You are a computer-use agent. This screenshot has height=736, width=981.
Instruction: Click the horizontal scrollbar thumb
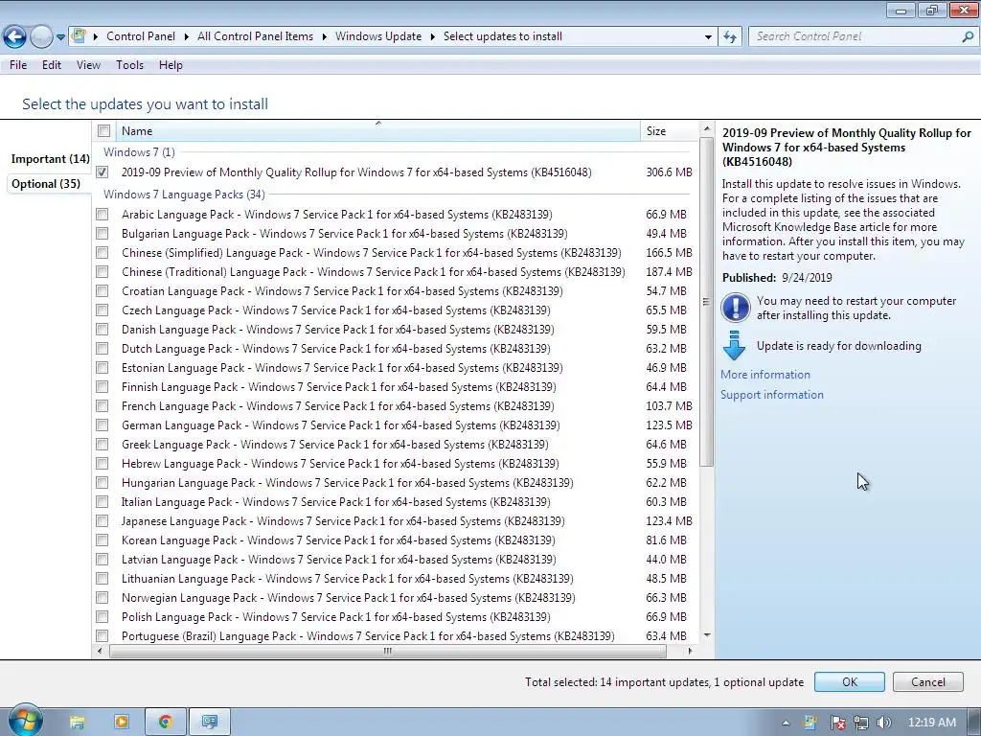pos(388,651)
